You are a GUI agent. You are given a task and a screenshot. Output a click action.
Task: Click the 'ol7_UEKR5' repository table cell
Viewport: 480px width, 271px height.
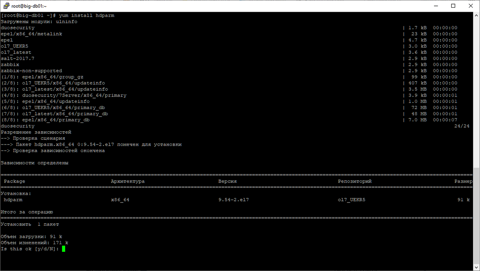click(352, 200)
